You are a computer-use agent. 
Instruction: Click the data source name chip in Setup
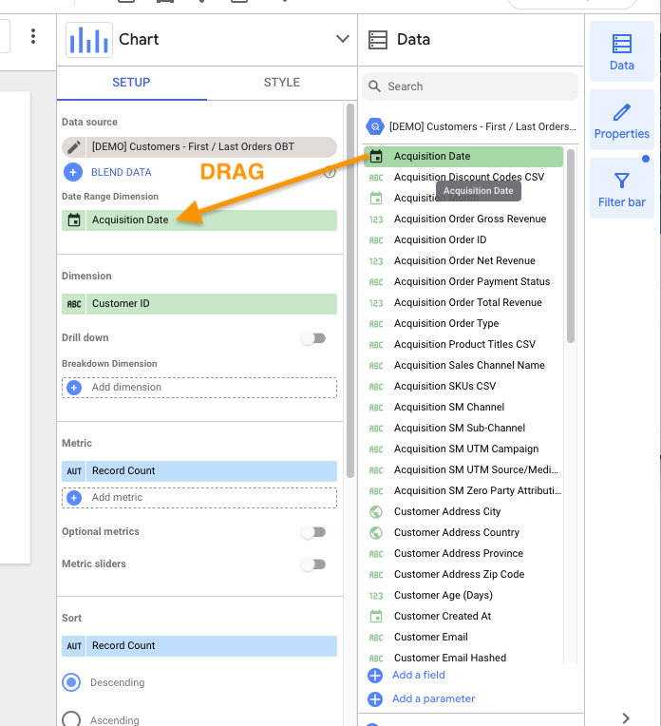[x=199, y=147]
